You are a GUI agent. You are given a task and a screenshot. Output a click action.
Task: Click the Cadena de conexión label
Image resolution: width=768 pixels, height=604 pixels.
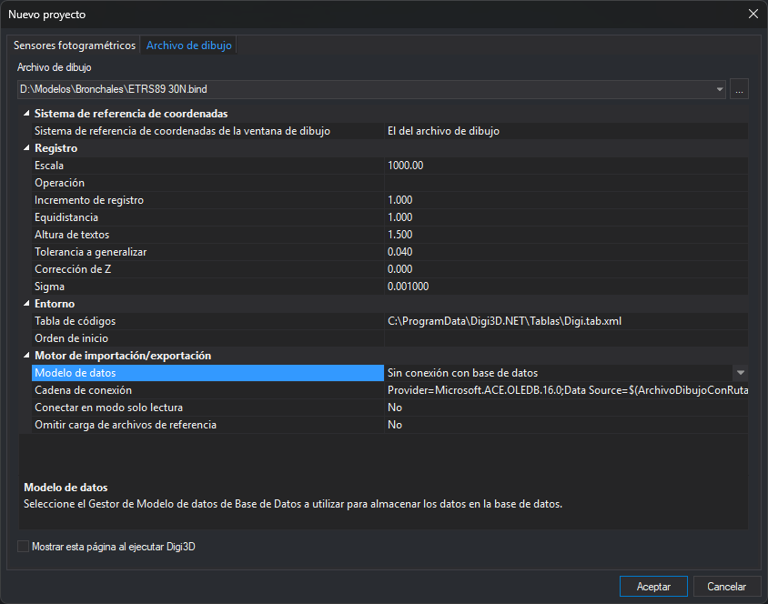pos(84,390)
